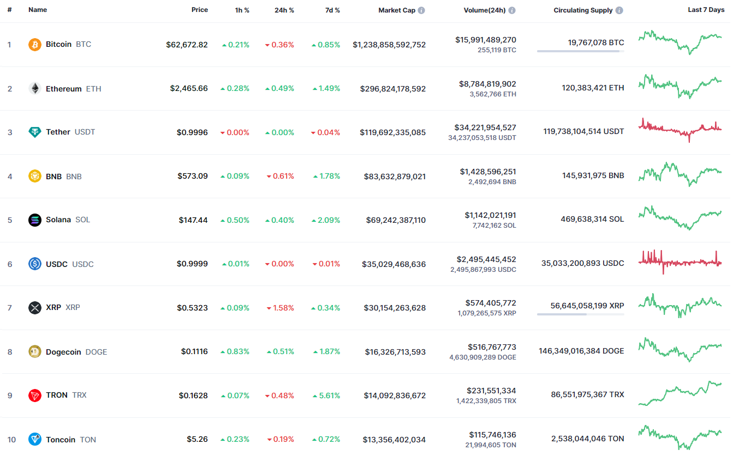Click Bitcoin price $62,672.82

[x=187, y=45]
